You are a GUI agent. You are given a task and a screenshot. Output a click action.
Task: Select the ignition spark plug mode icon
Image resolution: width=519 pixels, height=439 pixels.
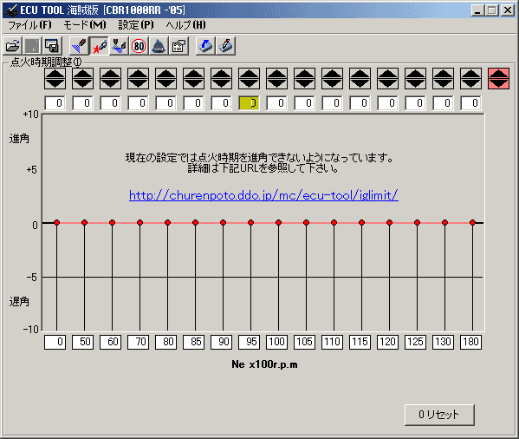click(x=100, y=46)
